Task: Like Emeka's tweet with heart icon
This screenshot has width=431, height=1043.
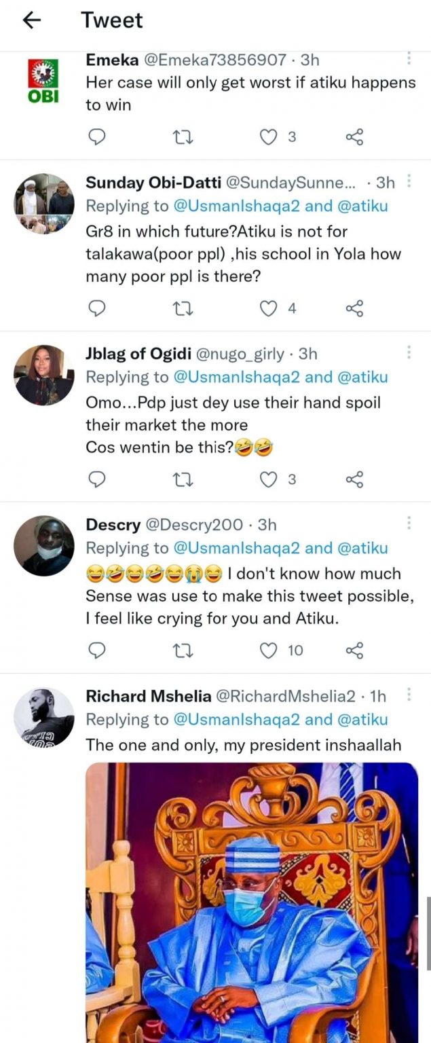Action: [x=269, y=137]
